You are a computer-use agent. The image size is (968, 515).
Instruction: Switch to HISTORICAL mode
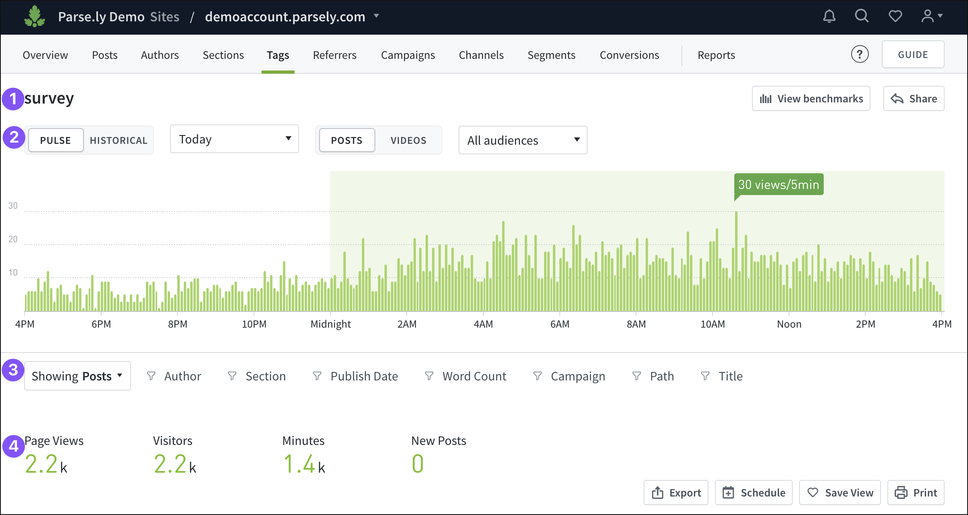(118, 140)
